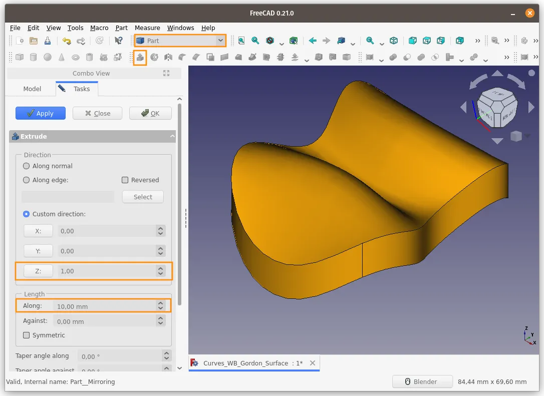Switch to Isometric view
Image resolution: width=544 pixels, height=396 pixels.
point(394,41)
